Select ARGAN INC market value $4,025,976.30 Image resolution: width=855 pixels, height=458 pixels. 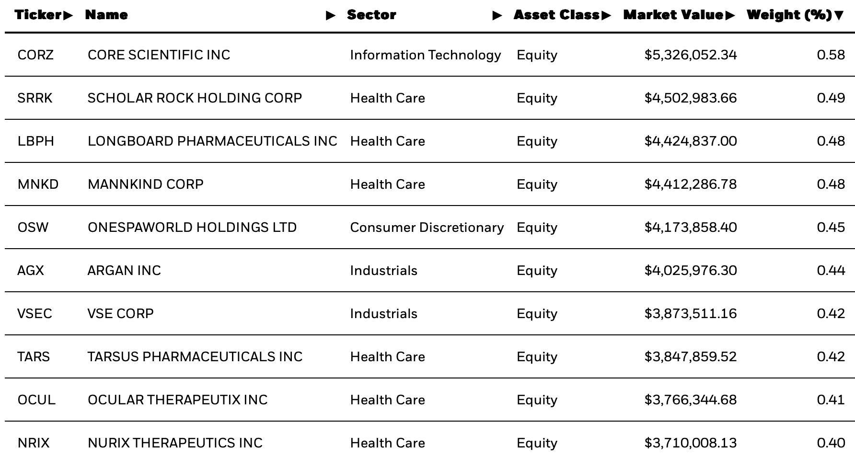pos(691,270)
